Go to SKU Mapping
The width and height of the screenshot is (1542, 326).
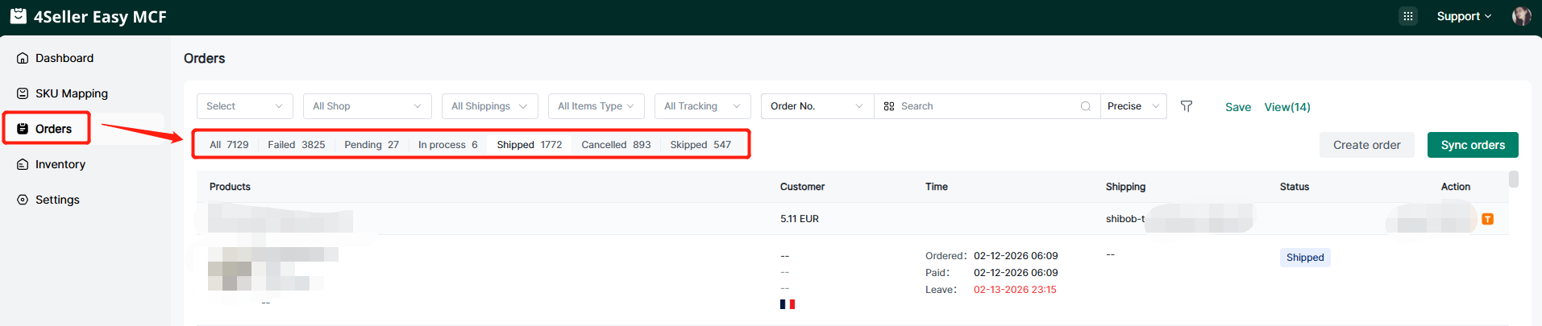(x=71, y=93)
